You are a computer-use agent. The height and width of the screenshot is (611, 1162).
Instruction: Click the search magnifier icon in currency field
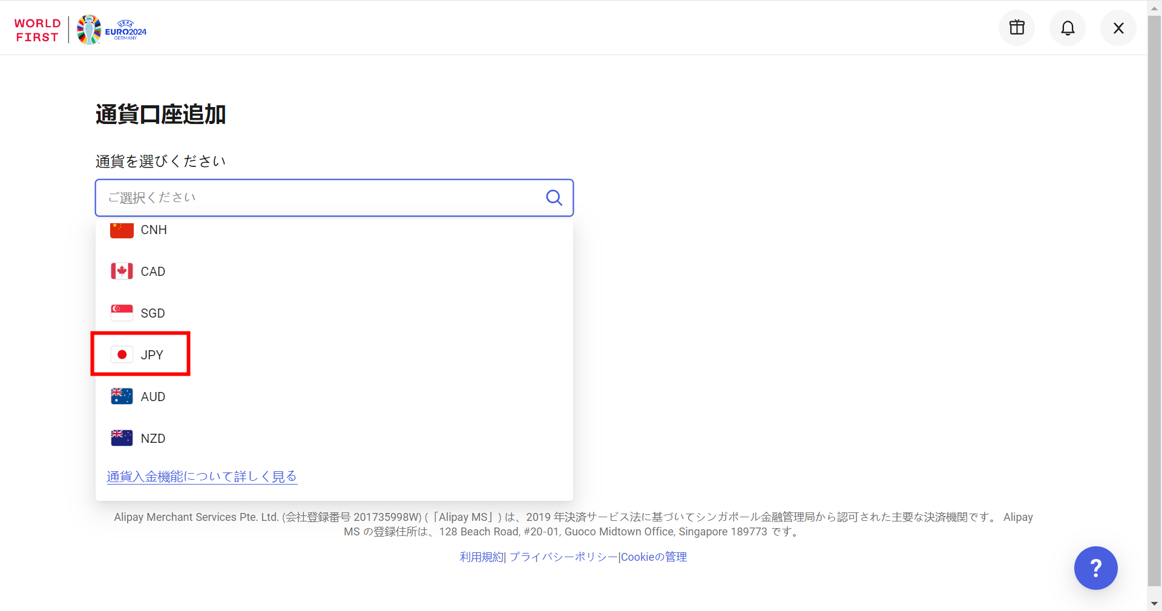[x=554, y=197]
